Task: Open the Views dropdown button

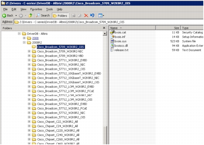Action: click(x=101, y=16)
